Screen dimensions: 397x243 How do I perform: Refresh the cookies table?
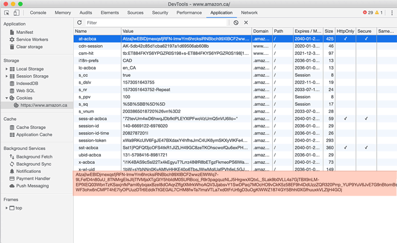[x=80, y=23]
